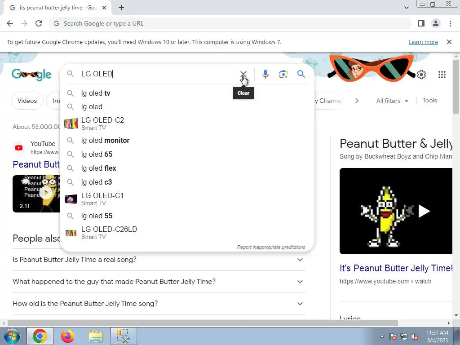This screenshot has width=460, height=345.
Task: Open Firefox from the taskbar
Action: point(68,336)
